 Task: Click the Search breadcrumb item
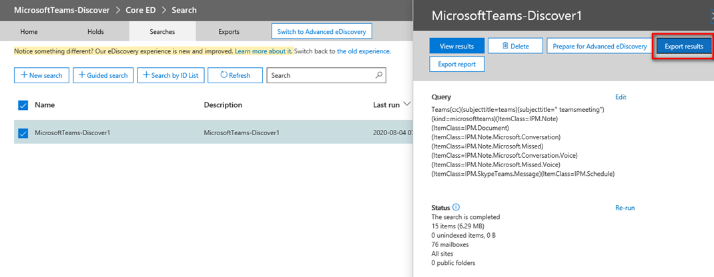click(184, 10)
